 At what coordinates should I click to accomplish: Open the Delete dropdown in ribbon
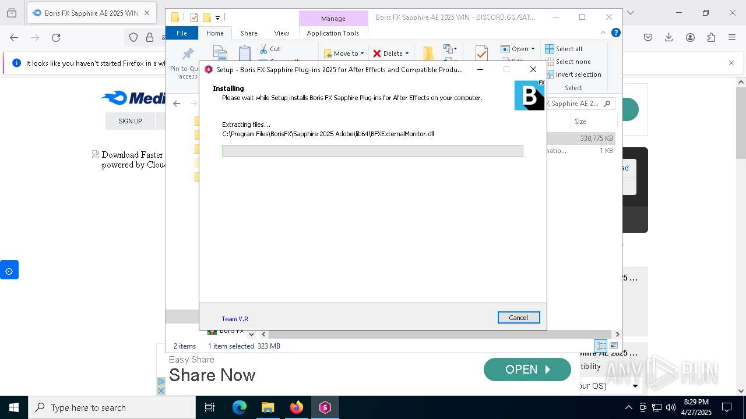391,54
